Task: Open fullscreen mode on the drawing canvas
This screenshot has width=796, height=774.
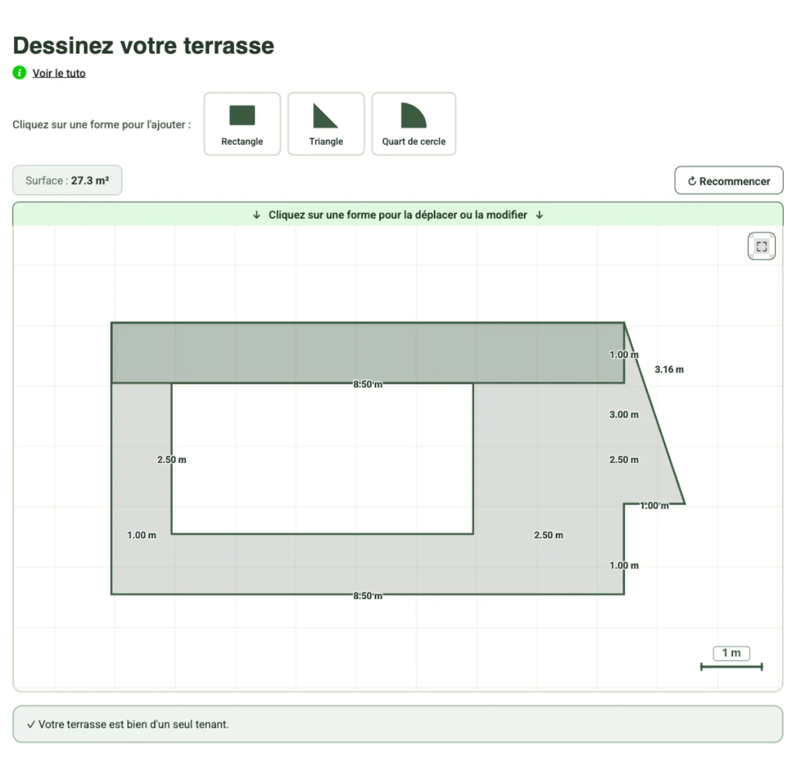Action: (761, 245)
